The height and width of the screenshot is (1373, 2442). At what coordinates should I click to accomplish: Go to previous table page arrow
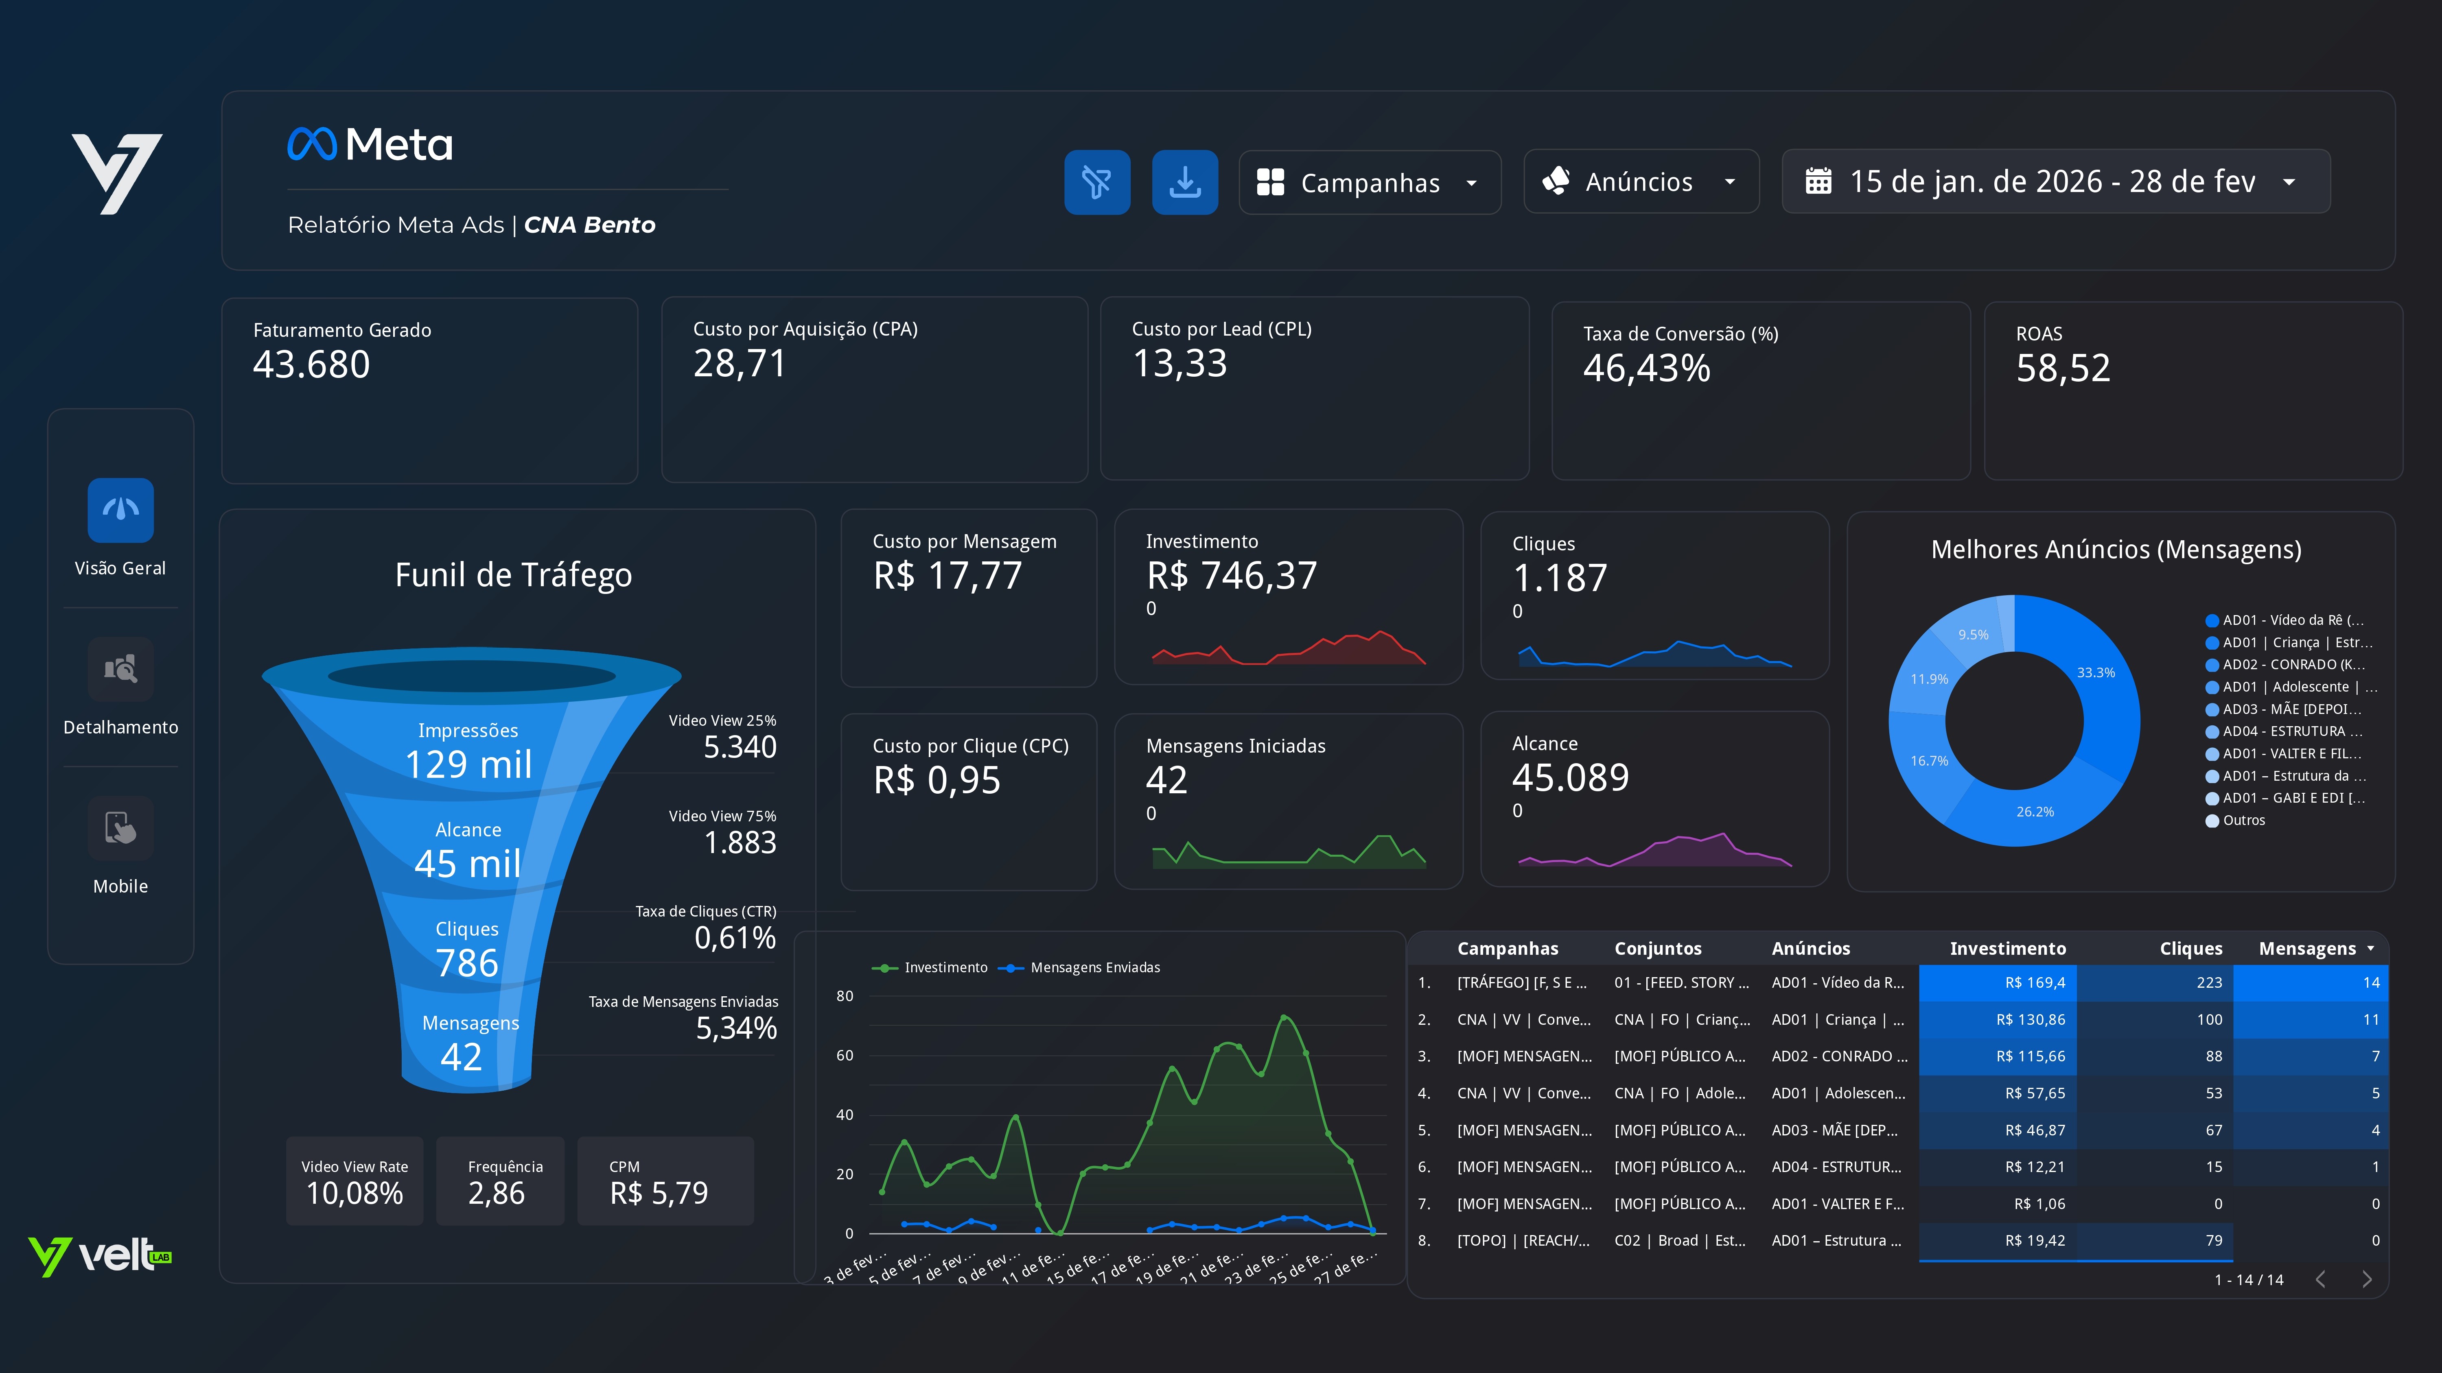[x=2321, y=1279]
